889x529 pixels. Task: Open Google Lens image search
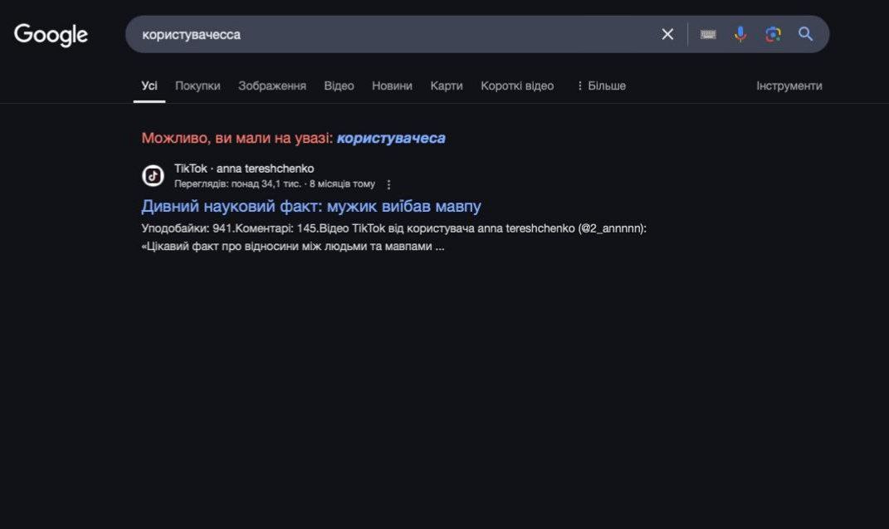click(773, 35)
